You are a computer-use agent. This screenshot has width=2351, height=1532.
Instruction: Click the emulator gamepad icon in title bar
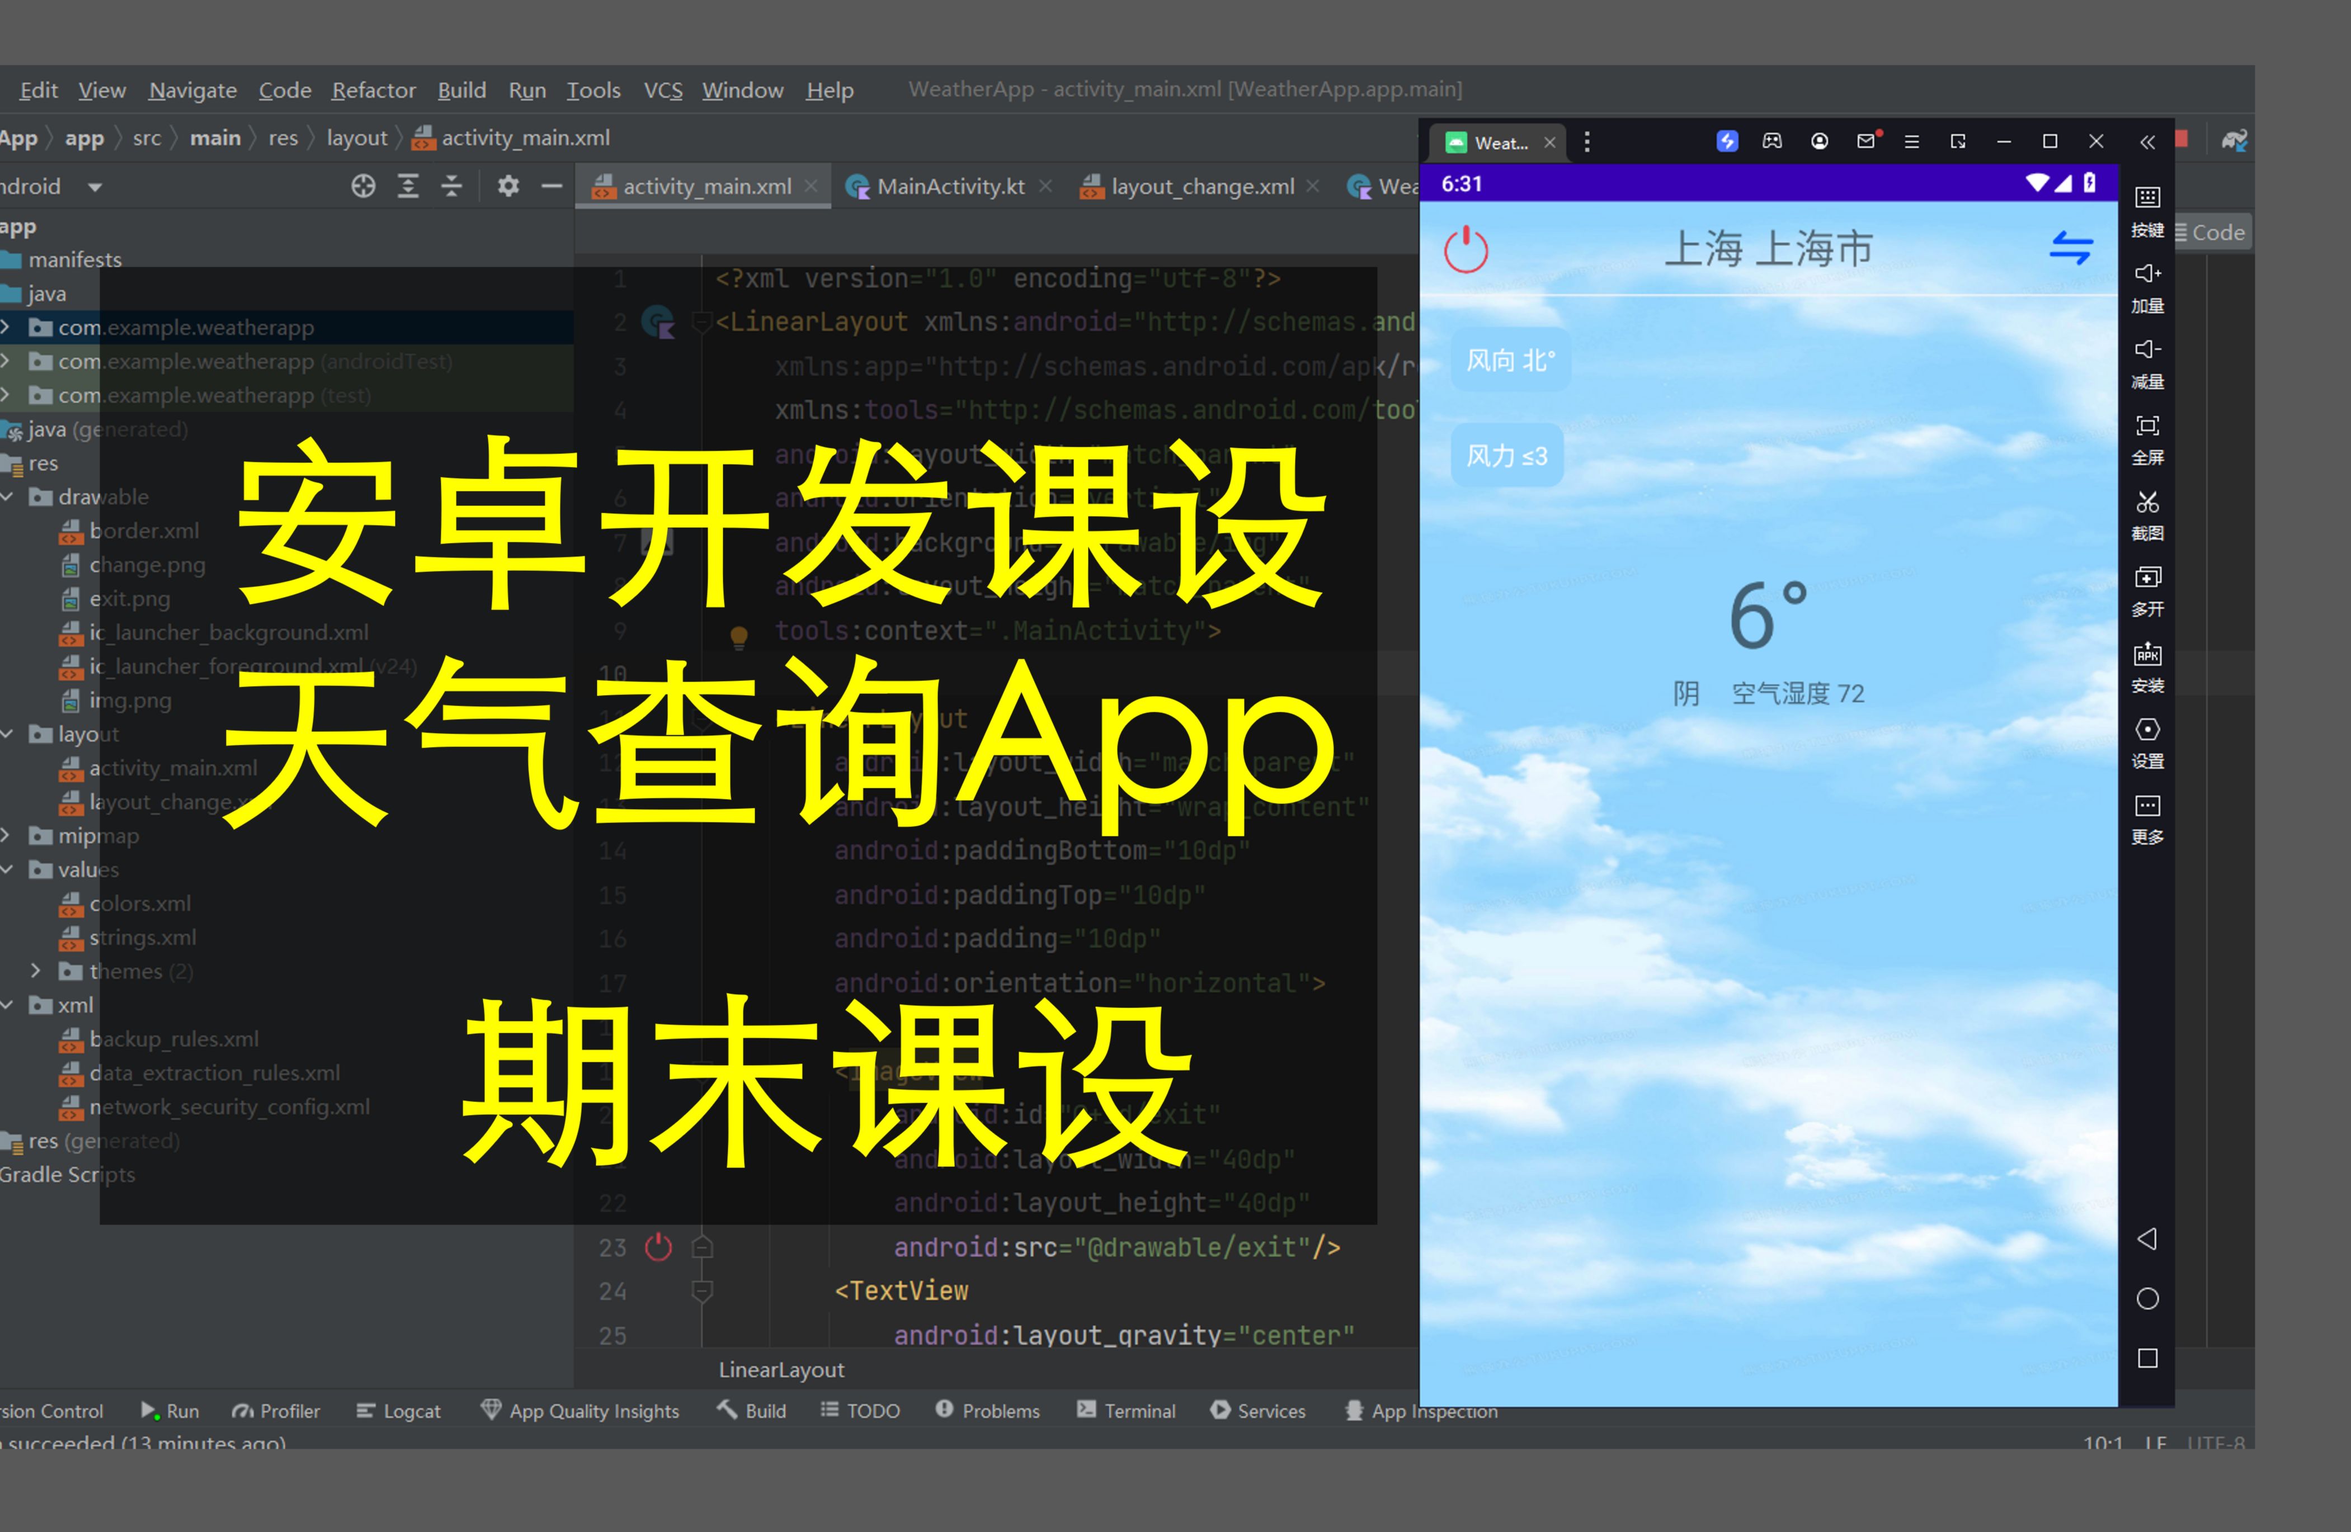[1772, 141]
